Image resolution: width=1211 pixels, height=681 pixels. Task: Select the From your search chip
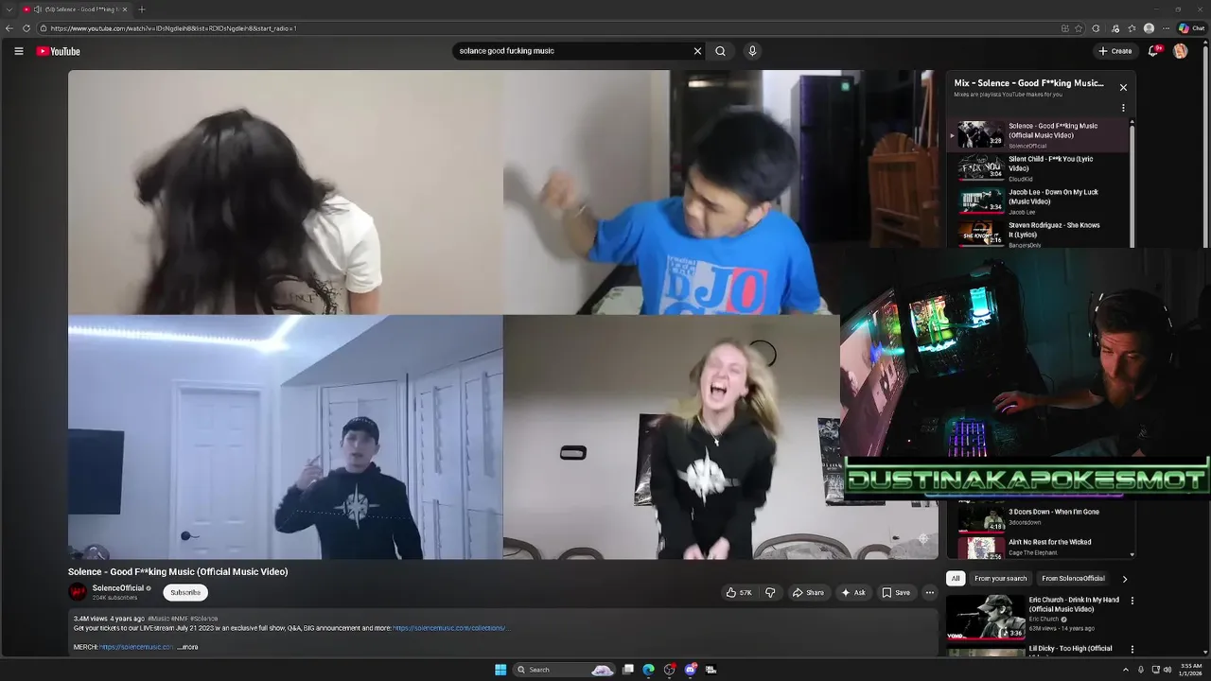[1000, 579]
